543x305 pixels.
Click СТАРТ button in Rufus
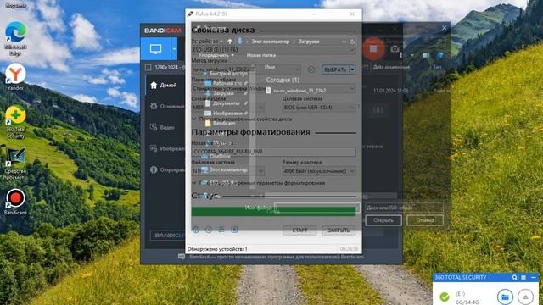pyautogui.click(x=299, y=230)
